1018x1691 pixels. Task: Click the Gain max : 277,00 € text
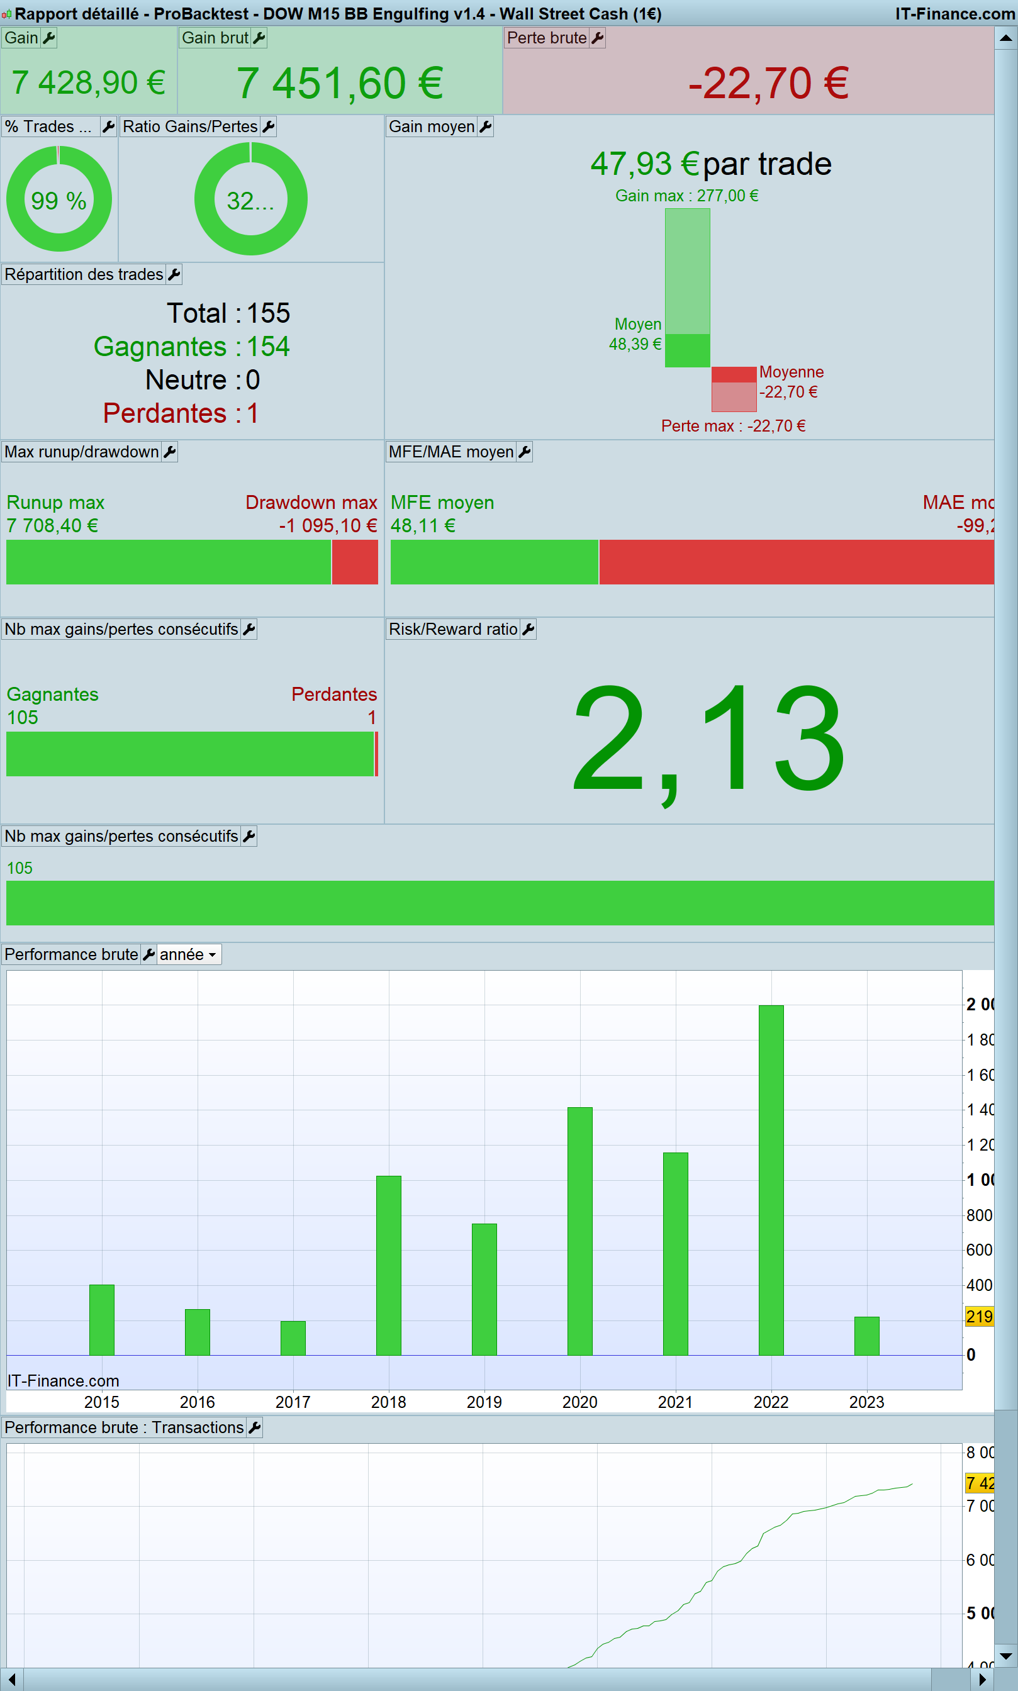[686, 196]
